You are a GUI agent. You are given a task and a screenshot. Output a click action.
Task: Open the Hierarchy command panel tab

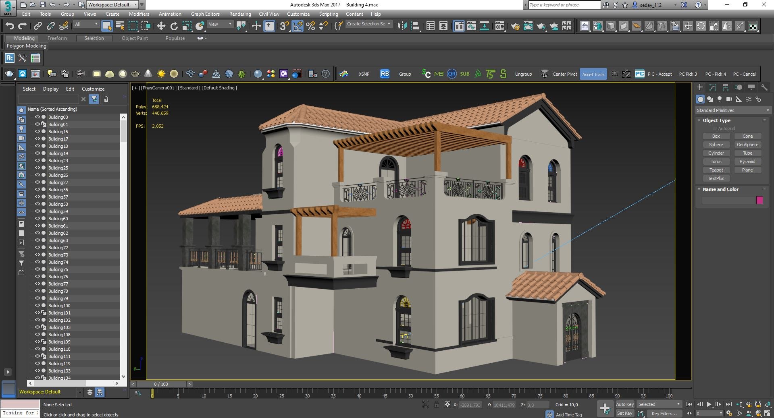[x=726, y=87]
